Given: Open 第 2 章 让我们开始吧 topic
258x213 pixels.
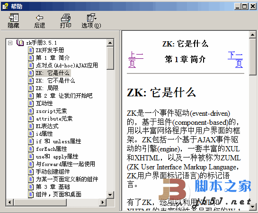Looking at the screenshot, I should click(64, 96).
